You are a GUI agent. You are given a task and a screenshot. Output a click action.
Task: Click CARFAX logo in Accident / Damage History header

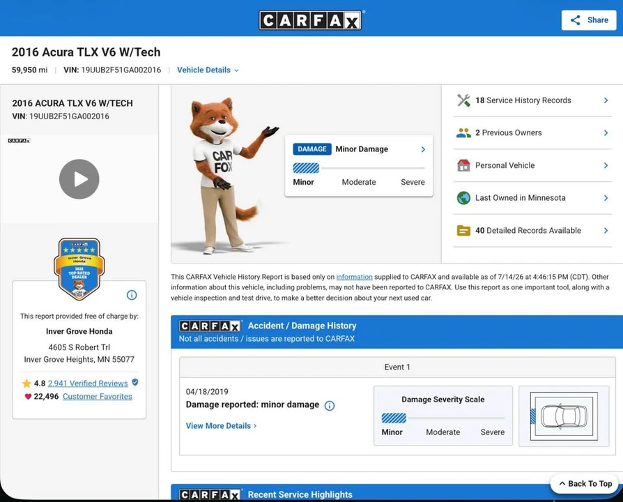210,326
